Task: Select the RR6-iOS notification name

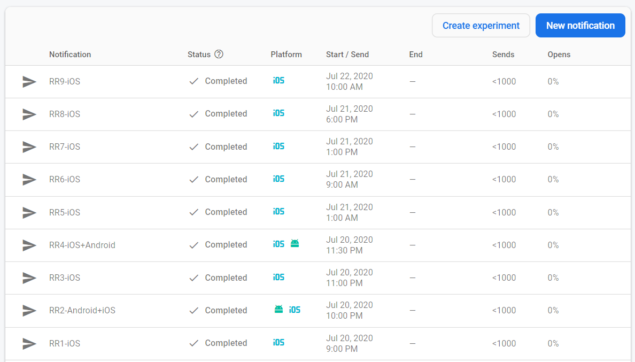Action: 65,179
